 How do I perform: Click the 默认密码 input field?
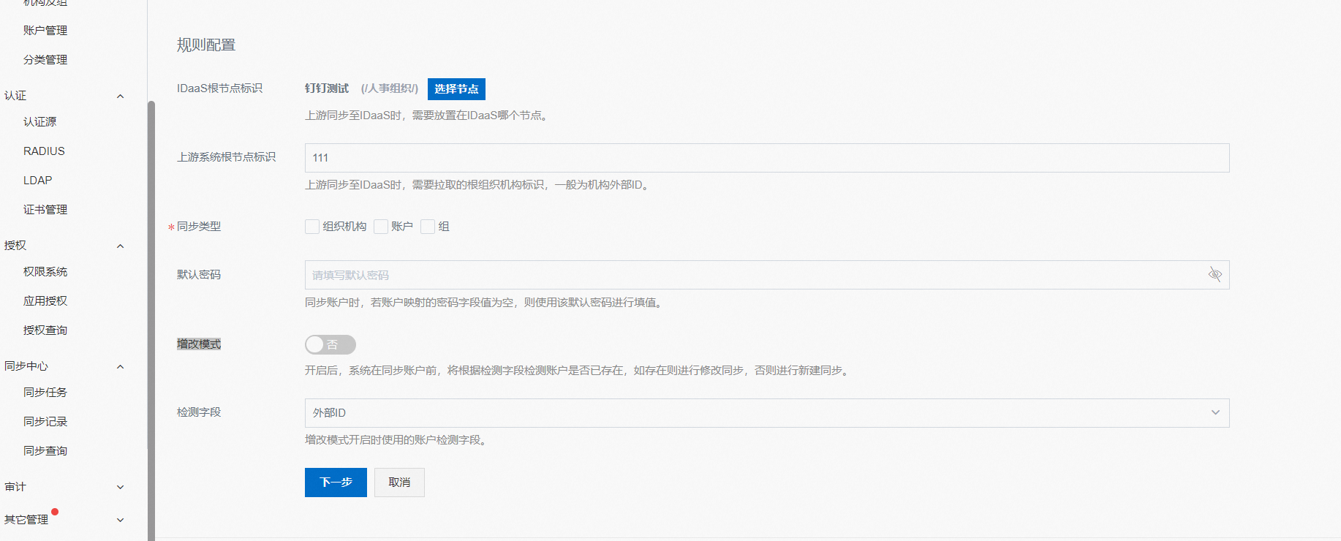[x=753, y=275]
